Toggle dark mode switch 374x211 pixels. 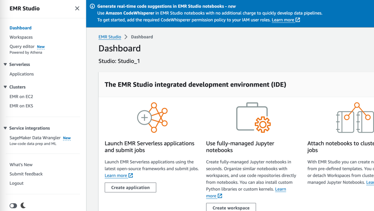[x=13, y=206]
